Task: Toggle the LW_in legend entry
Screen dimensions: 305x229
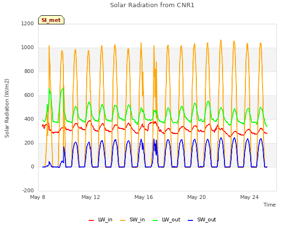Action: [101, 219]
